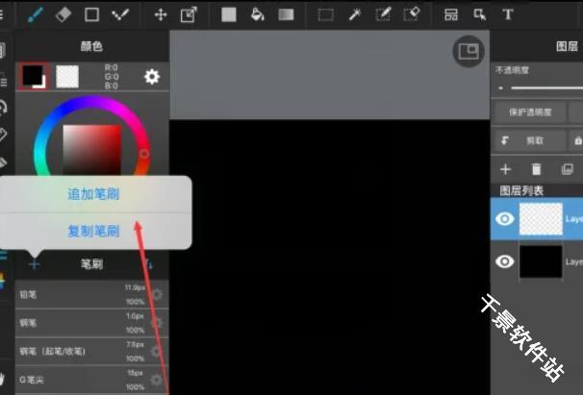The image size is (583, 395).
Task: Select the G笔尖 brush row
Action: pos(91,380)
